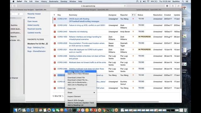
Task: Choose Add to iTunes as a Spoken Track
Action: click(x=81, y=103)
